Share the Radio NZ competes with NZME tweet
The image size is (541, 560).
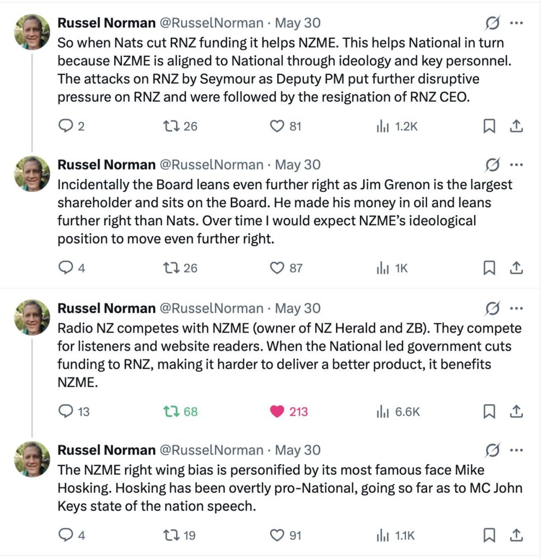pyautogui.click(x=516, y=411)
